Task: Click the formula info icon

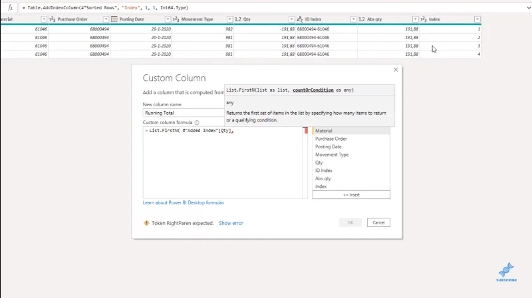Action: (197, 123)
